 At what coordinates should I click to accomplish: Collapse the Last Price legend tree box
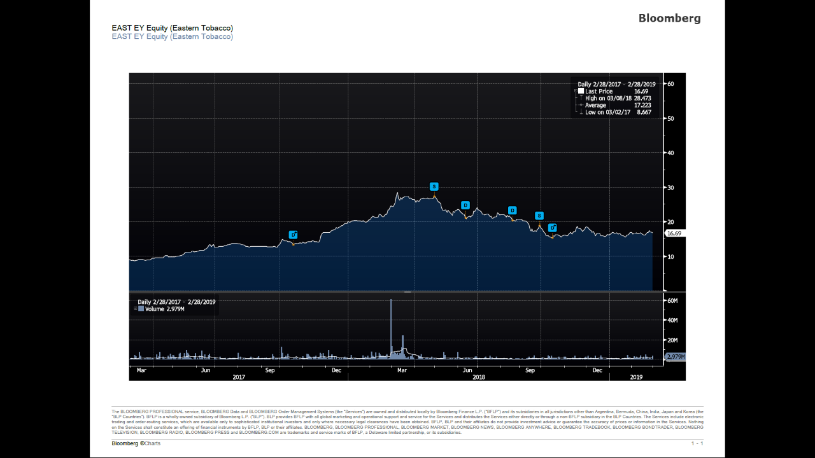(576, 92)
